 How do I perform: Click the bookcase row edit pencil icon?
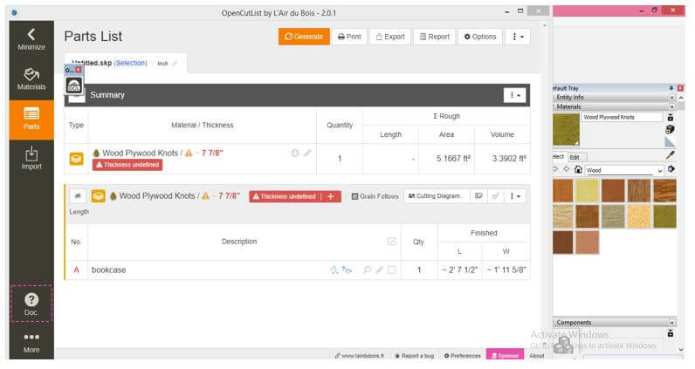[x=380, y=270]
